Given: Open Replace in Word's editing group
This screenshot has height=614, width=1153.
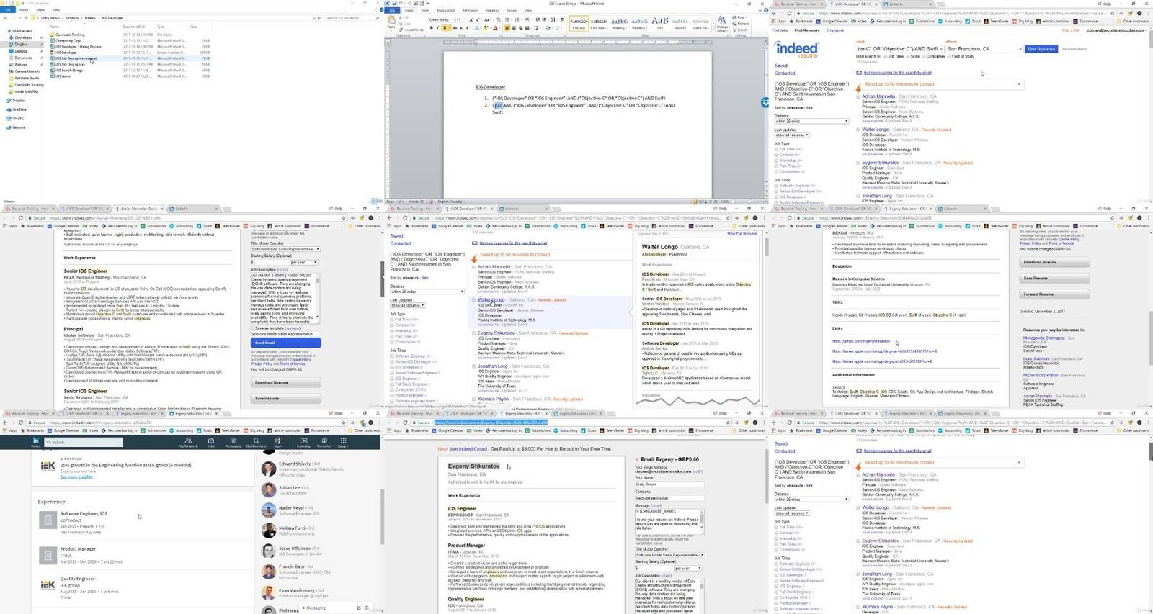Looking at the screenshot, I should [742, 24].
